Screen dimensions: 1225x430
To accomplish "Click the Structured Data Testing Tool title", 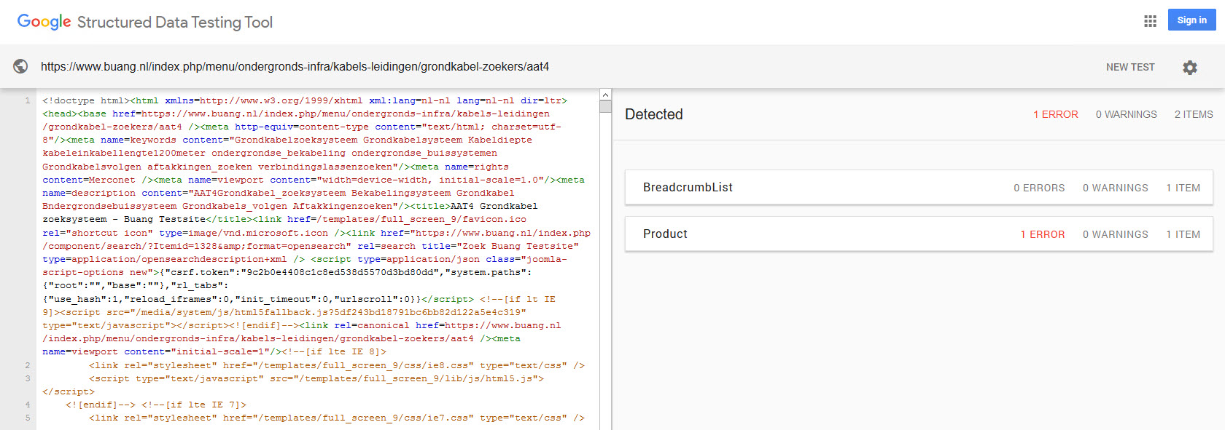I will (x=175, y=23).
